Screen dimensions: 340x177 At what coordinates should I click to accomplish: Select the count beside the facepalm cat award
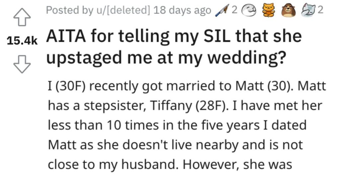320,10
